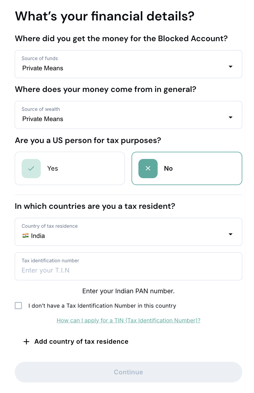This screenshot has width=254, height=393.
Task: Click the Country of tax residence arrow
Action: click(x=230, y=234)
